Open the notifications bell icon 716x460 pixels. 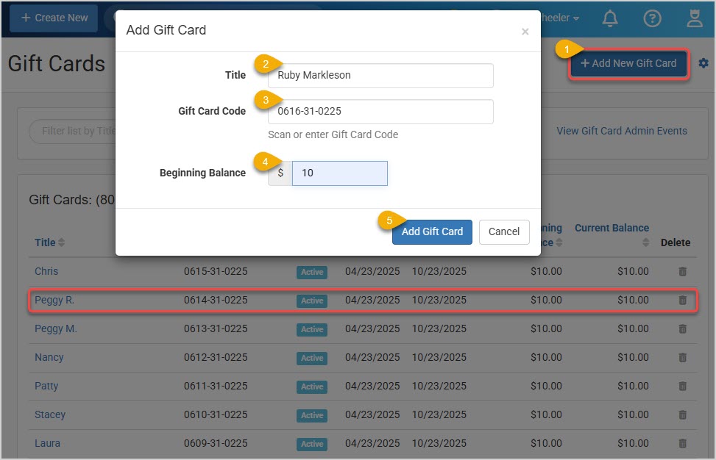pyautogui.click(x=610, y=18)
